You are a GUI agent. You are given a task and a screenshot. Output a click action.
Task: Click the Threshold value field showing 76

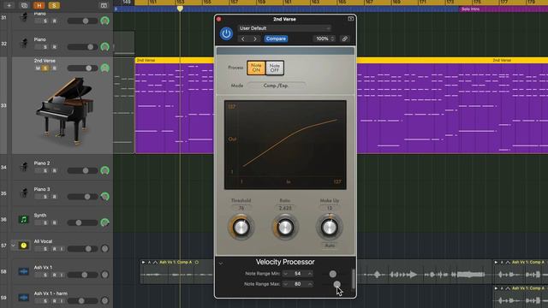(x=241, y=208)
